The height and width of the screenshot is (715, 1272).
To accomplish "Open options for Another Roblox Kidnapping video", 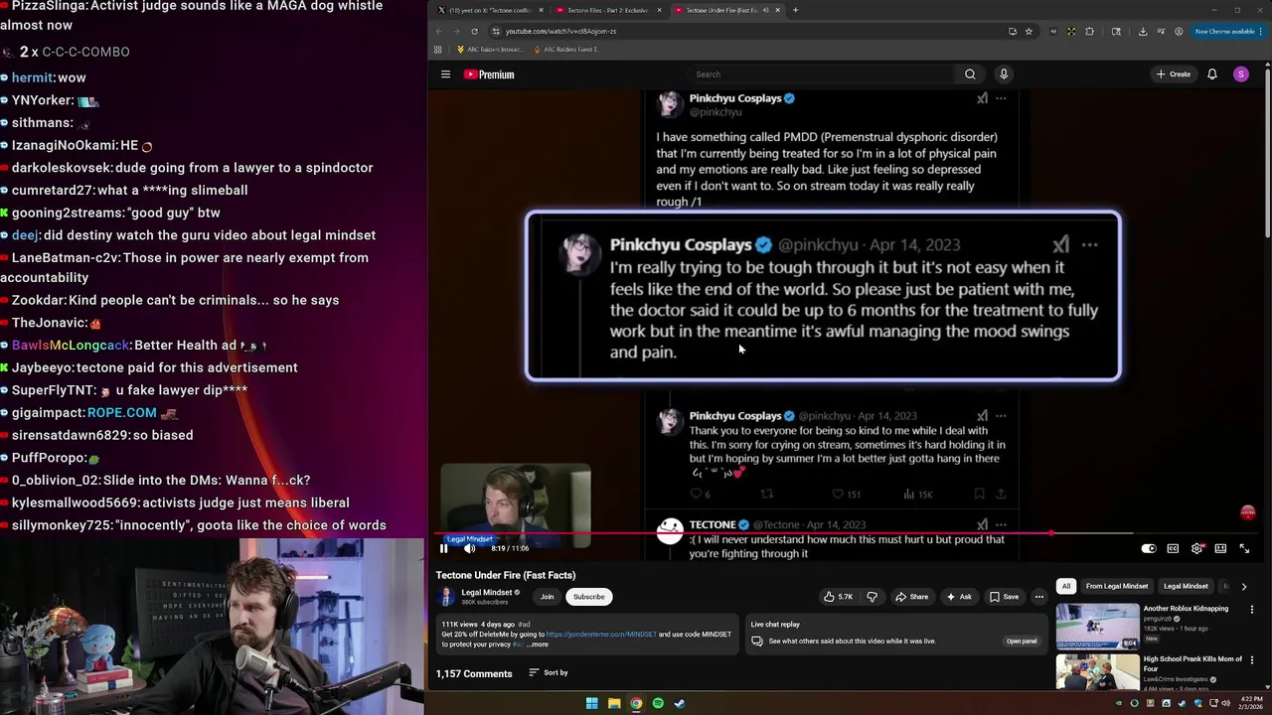I will (x=1251, y=610).
